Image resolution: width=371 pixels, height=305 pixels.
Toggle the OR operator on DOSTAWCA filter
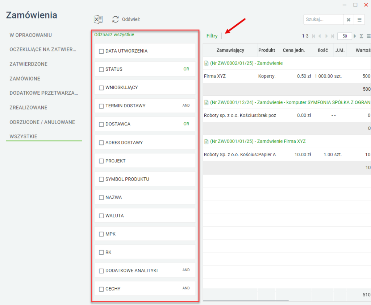click(x=186, y=124)
